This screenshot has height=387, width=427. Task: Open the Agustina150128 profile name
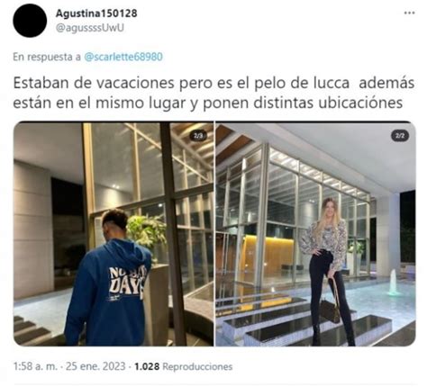click(x=96, y=13)
